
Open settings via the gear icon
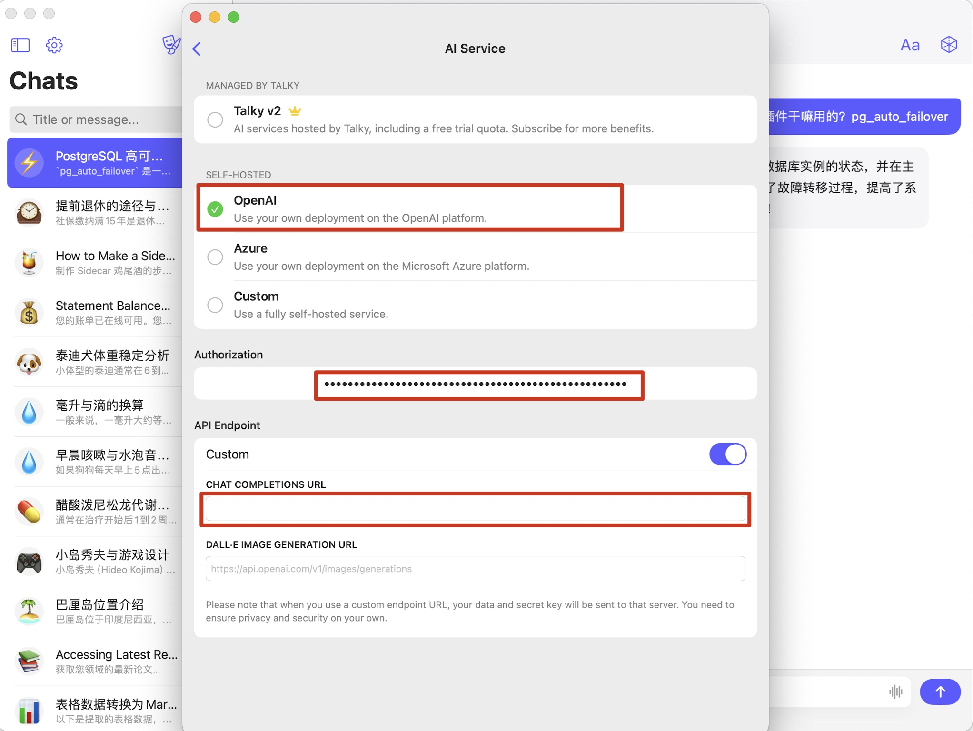54,45
